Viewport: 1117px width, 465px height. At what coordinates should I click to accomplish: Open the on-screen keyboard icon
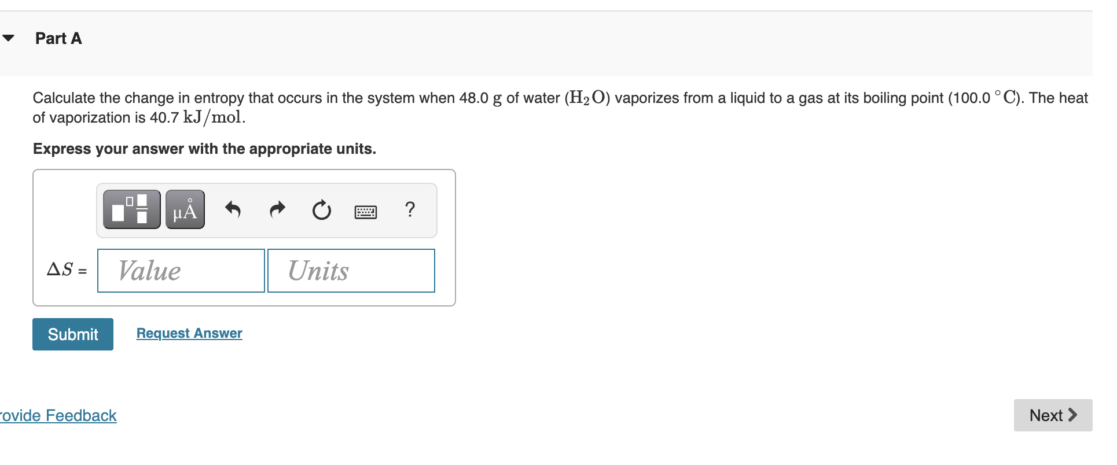[366, 211]
